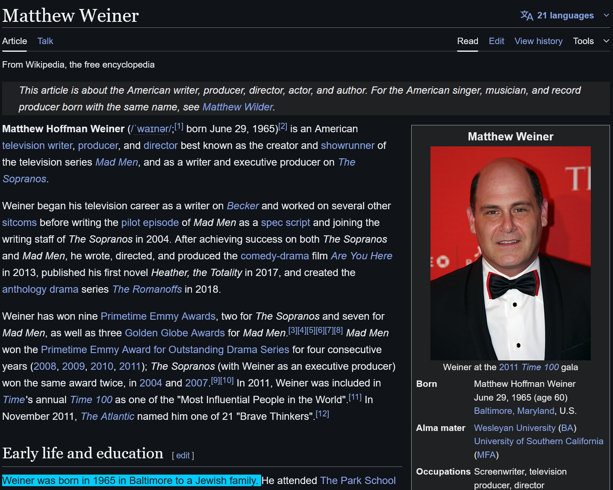Open reference [3] after Mad Men
The height and width of the screenshot is (490, 613).
[293, 330]
